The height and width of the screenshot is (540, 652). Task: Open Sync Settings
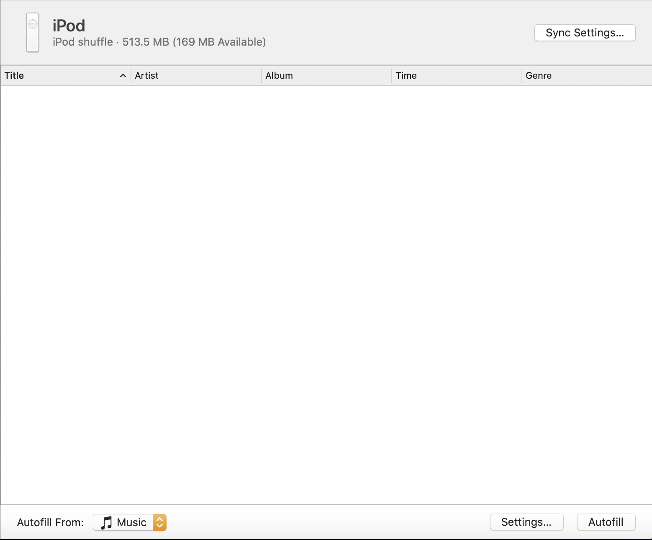point(585,33)
